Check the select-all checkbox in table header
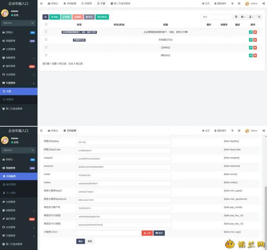The width and height of the screenshot is (267, 250). pos(46,24)
